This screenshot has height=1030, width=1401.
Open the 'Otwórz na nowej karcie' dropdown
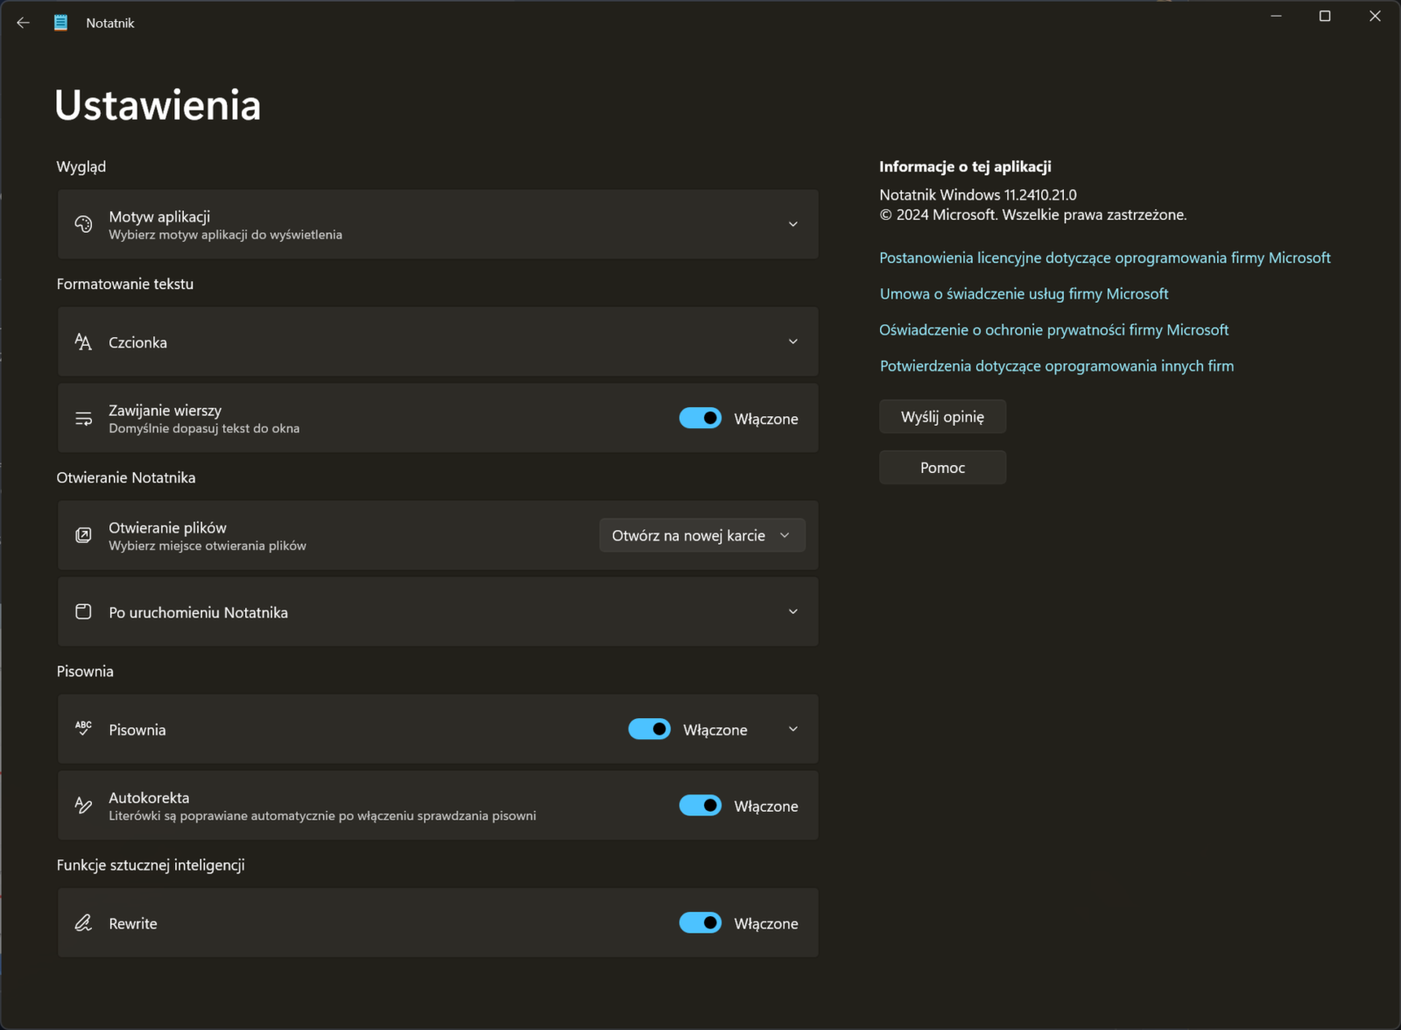pyautogui.click(x=701, y=535)
